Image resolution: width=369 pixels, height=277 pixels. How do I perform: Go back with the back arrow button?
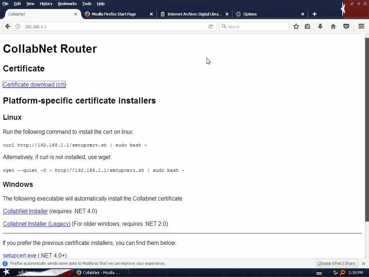click(8, 26)
